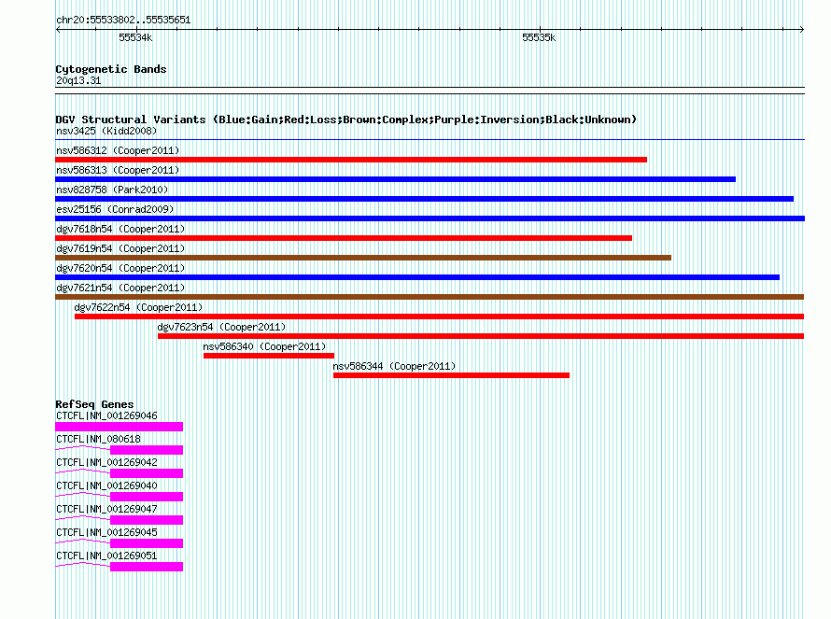The image size is (831, 619).
Task: Click the magenta NM_001269046 exon block
Action: click(x=120, y=427)
